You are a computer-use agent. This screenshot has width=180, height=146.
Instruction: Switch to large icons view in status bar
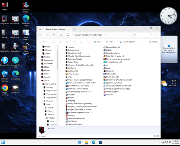pos(158,136)
